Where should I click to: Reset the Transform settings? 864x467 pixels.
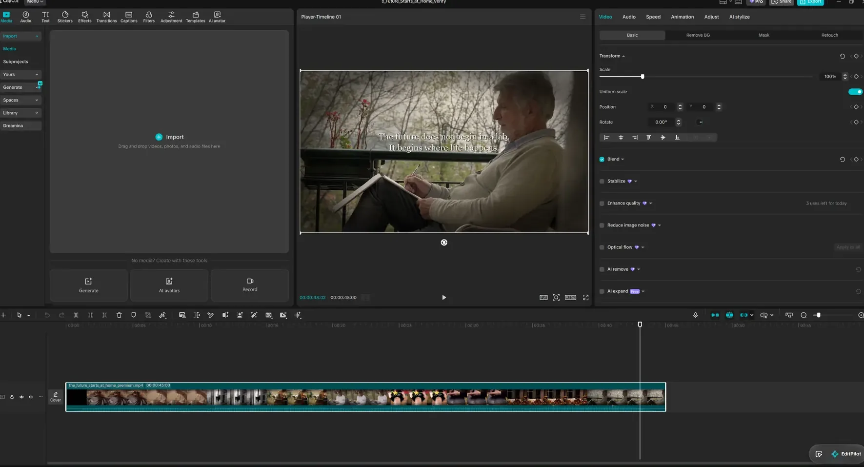[x=842, y=56]
